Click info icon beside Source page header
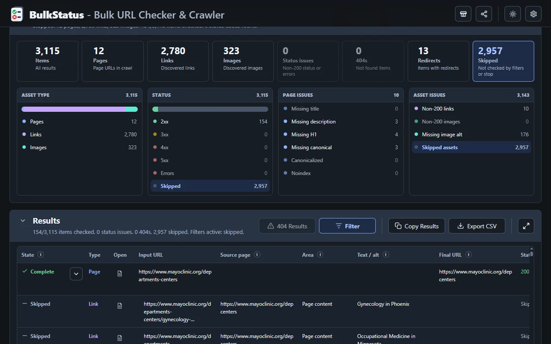This screenshot has width=551, height=344. tap(257, 255)
